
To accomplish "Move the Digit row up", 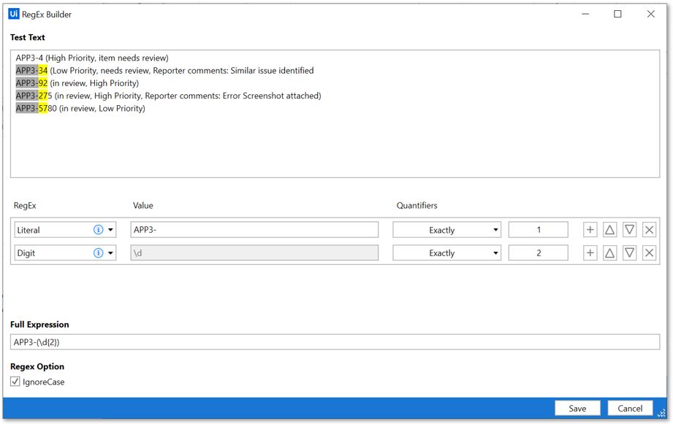I will tap(609, 253).
